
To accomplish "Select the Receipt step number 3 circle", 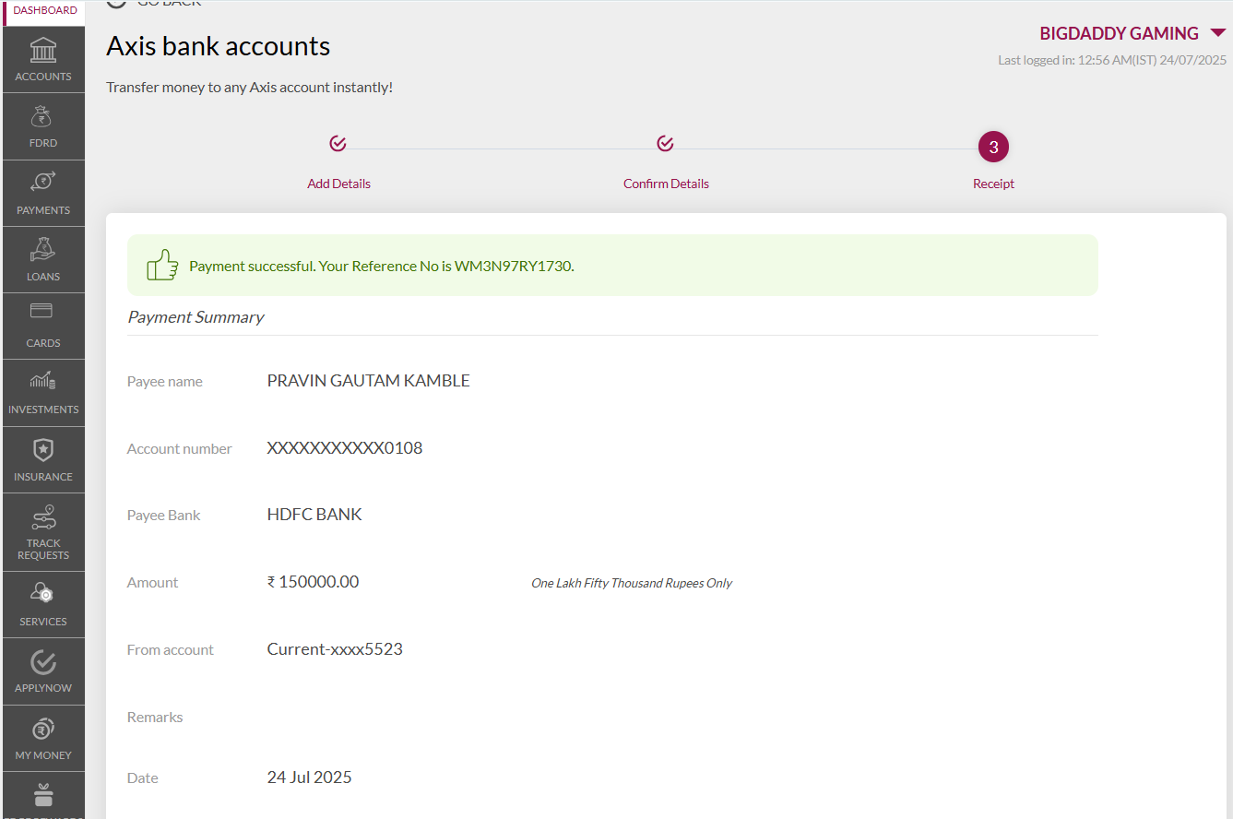I will (993, 147).
